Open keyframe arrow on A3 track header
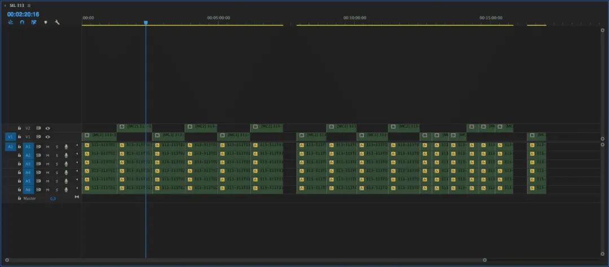This screenshot has width=609, height=267. (x=77, y=163)
